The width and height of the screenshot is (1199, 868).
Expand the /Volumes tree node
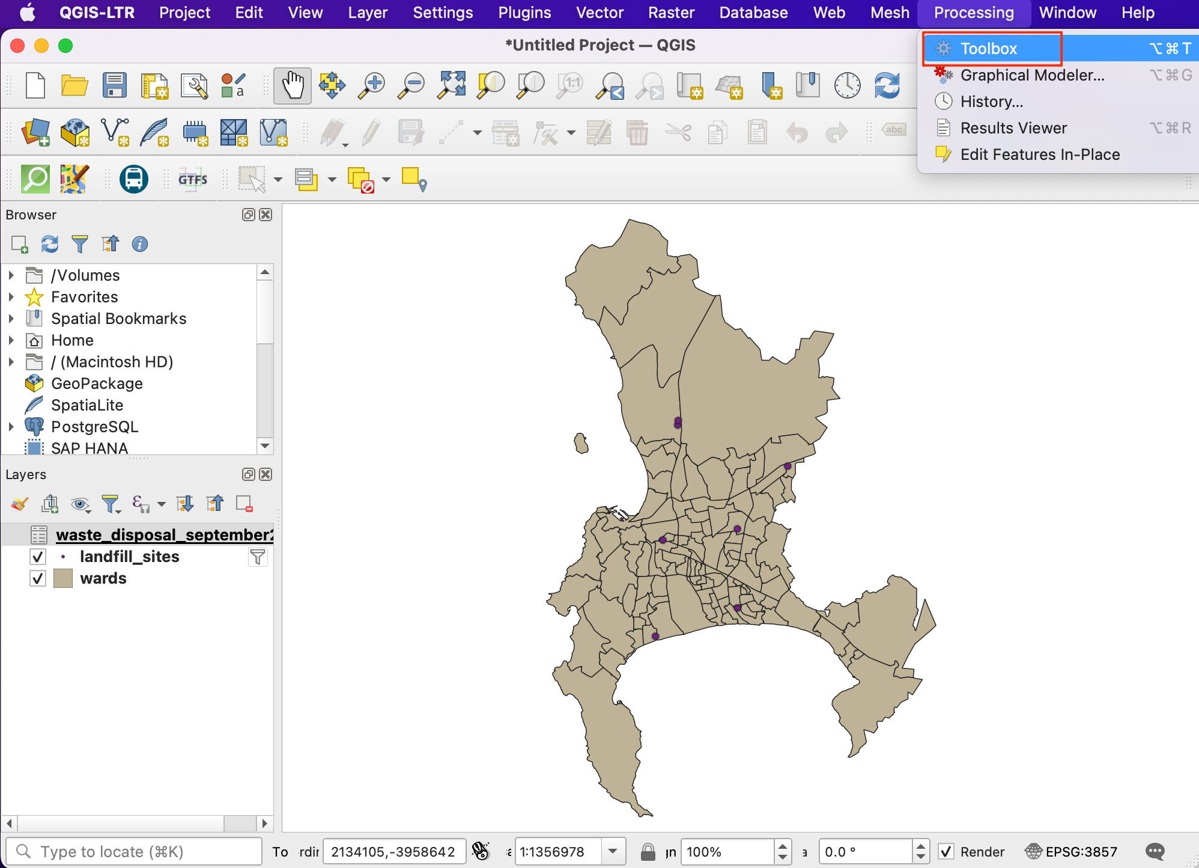(11, 275)
